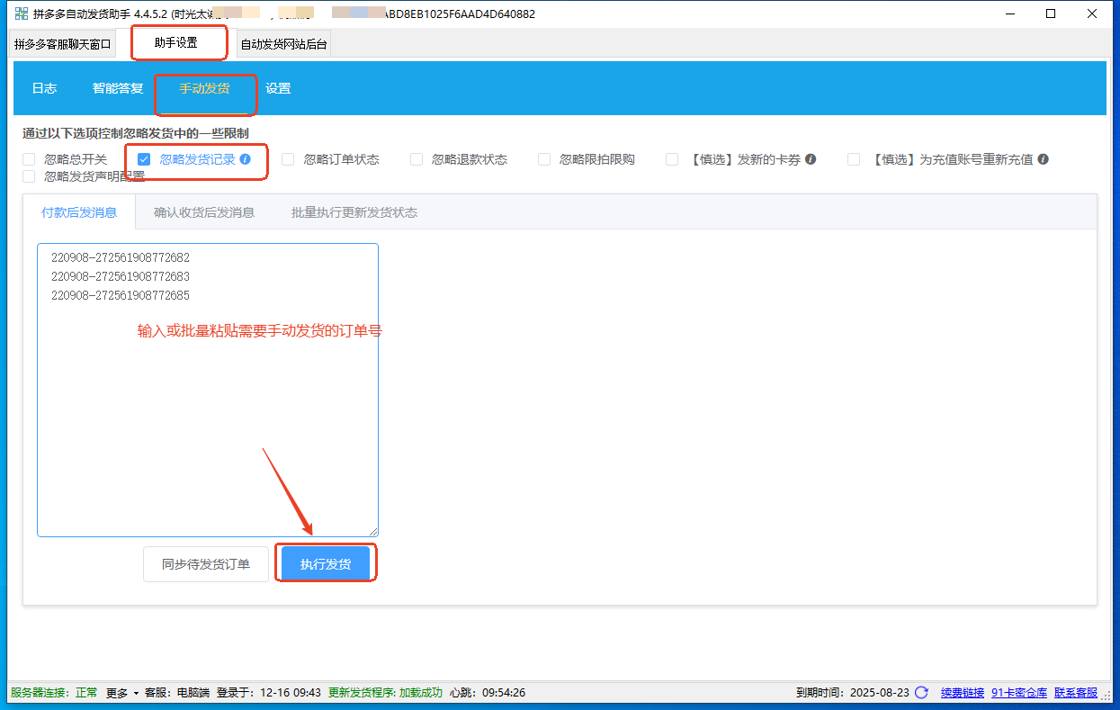Screen dimensions: 1120x710
Task: Check the 忽略发货声明配置 checkbox
Action: coord(29,176)
